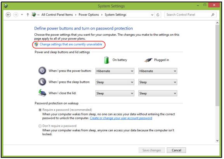Click the Forward navigation arrow
This screenshot has width=224, height=159.
(16, 15)
